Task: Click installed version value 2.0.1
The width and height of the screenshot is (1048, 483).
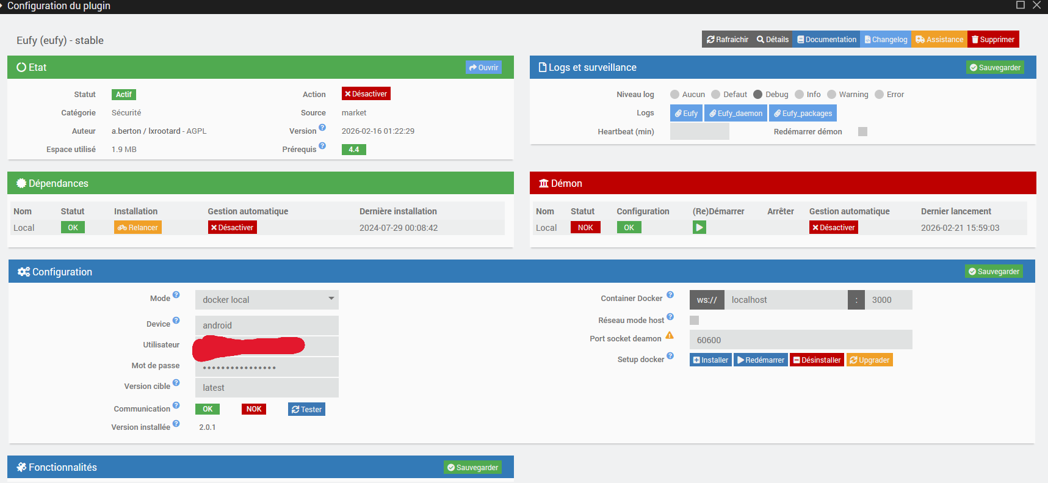Action: click(208, 427)
